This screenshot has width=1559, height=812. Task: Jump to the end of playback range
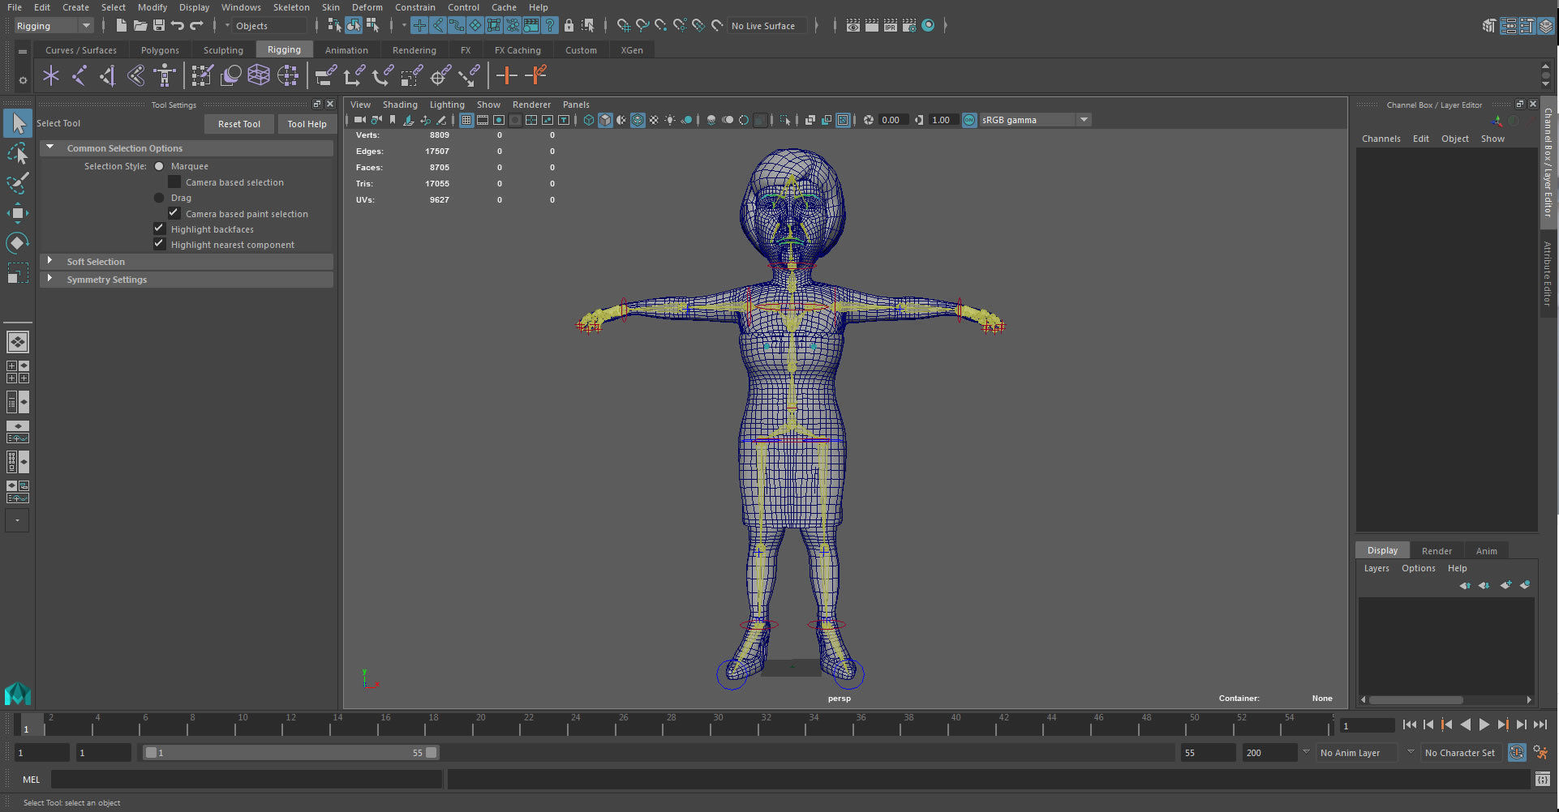click(1540, 725)
